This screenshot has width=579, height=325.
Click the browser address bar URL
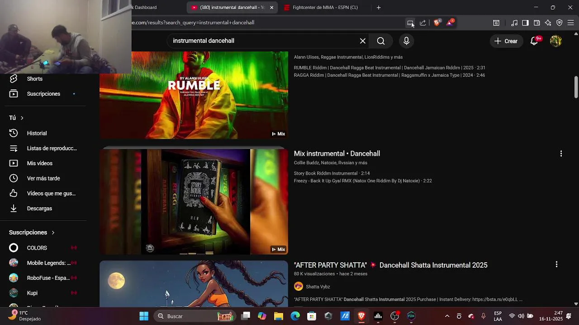click(193, 23)
